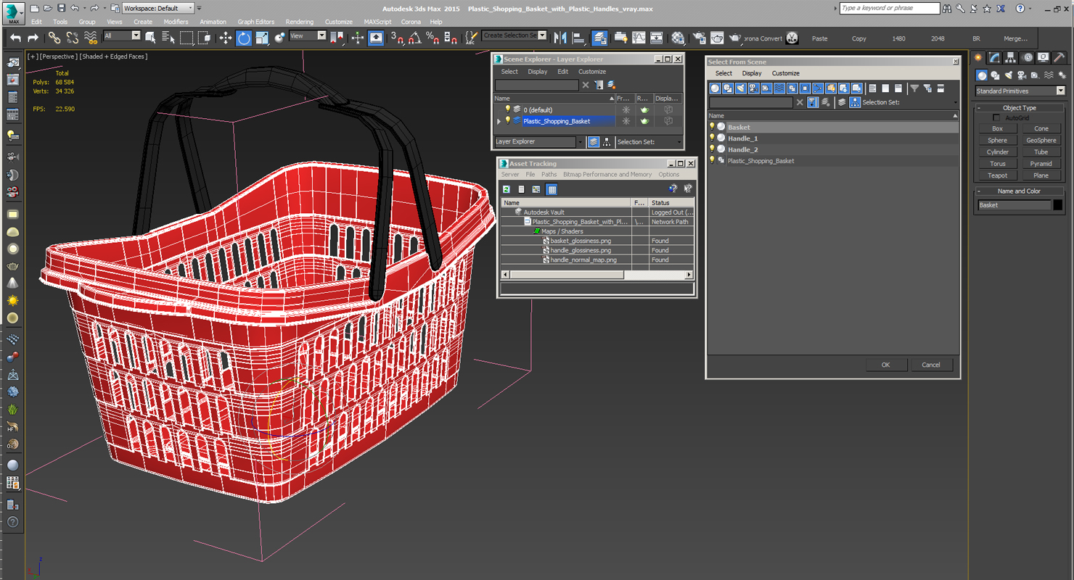Open Select by Name tool
Screen dimensions: 1074x580
tap(168, 38)
